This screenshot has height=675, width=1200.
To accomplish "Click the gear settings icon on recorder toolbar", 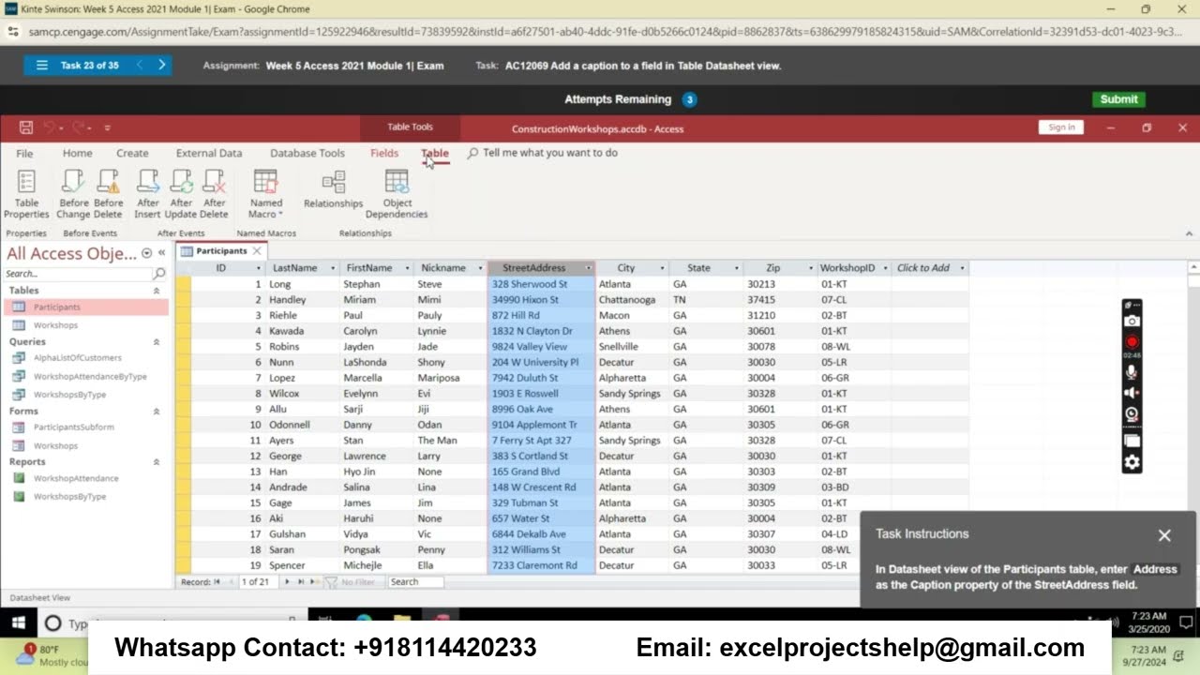I will (x=1132, y=462).
